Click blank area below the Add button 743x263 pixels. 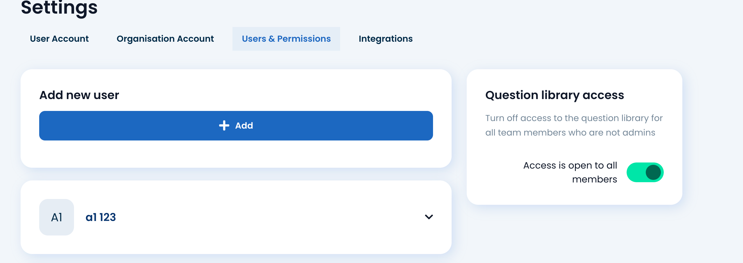236,154
